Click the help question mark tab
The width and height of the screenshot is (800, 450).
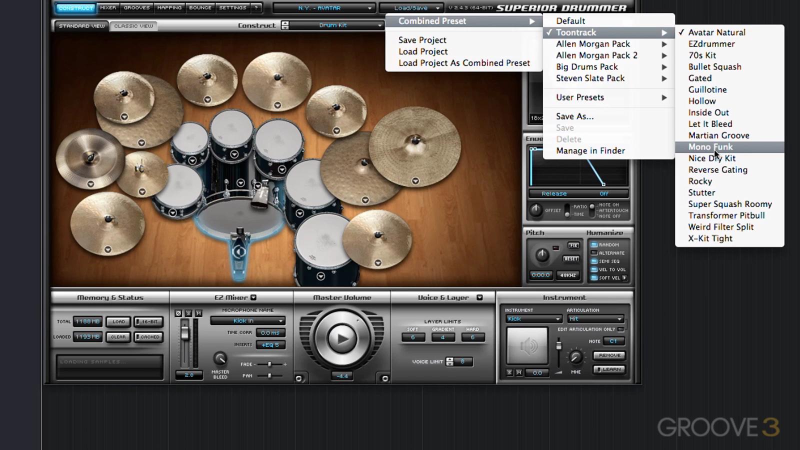pos(256,8)
